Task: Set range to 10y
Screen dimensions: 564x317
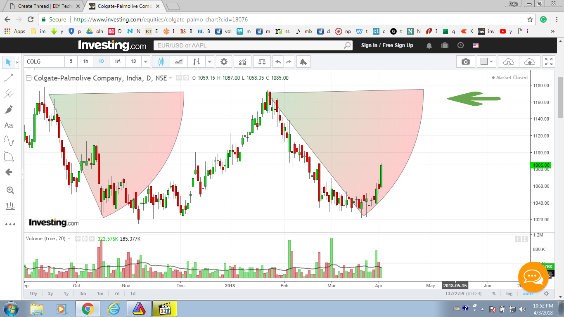Action: point(33,293)
